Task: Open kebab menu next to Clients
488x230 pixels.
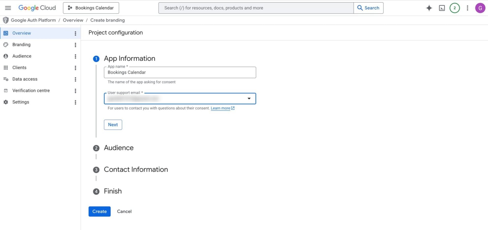Action: coord(75,68)
